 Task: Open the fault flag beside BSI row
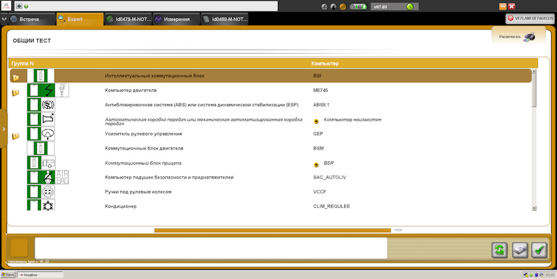16,77
